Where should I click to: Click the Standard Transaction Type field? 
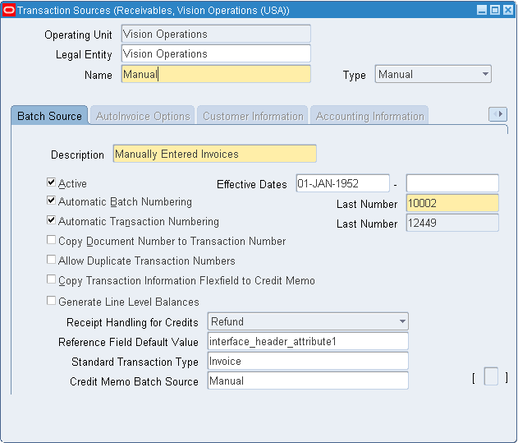(308, 362)
